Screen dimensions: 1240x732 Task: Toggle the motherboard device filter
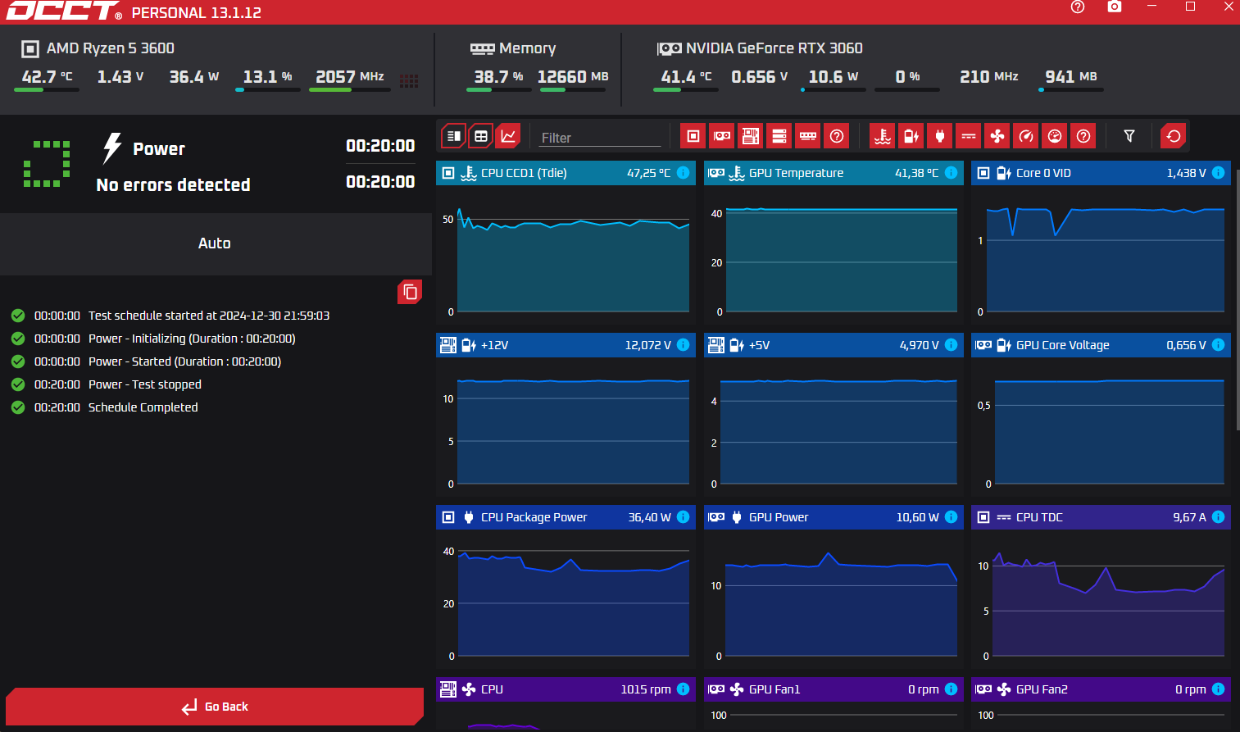pyautogui.click(x=751, y=136)
